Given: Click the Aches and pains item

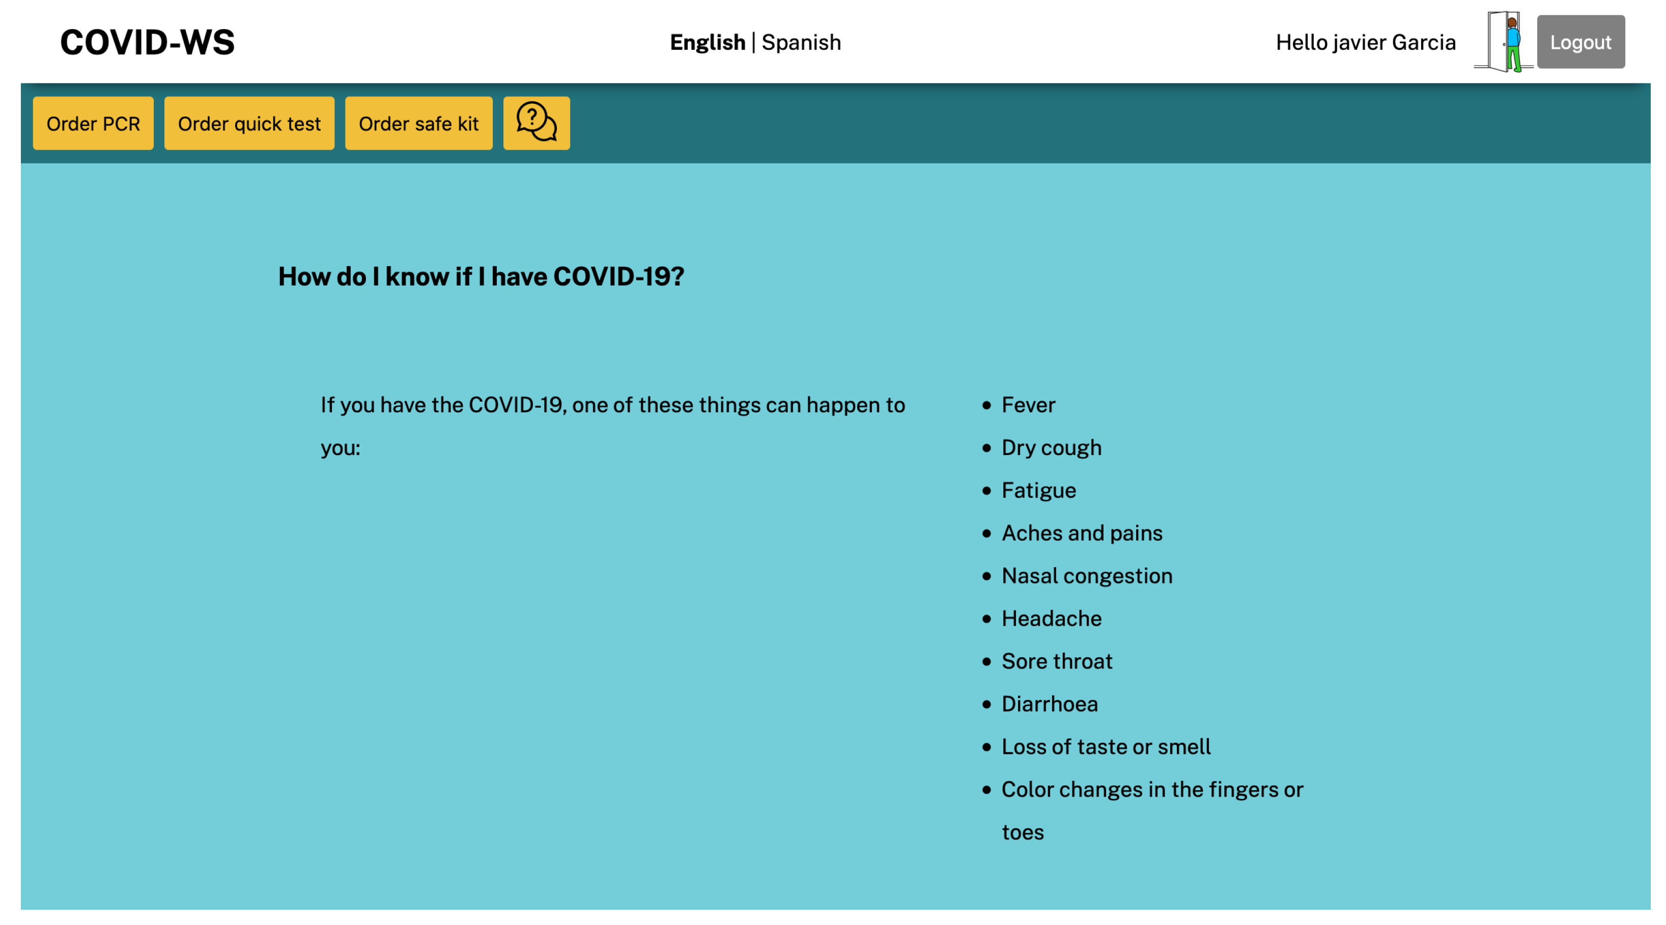Looking at the screenshot, I should [x=1081, y=533].
